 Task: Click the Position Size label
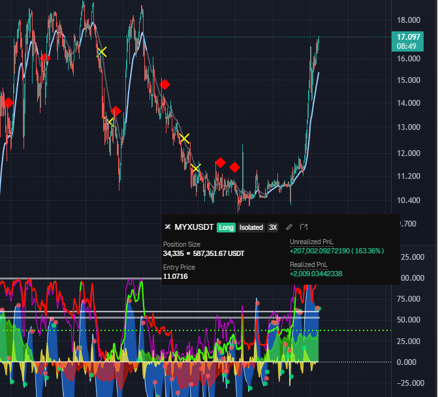181,244
